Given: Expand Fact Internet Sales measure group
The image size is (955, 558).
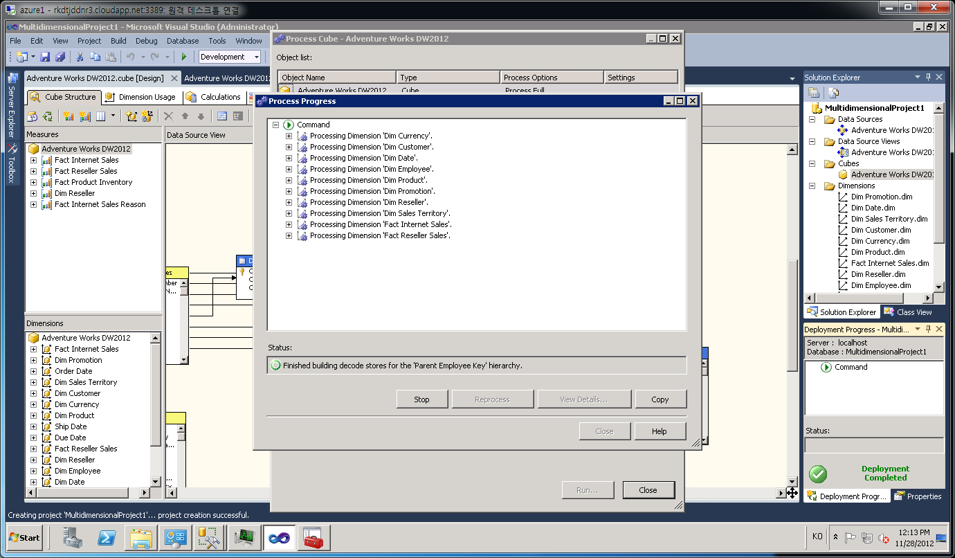Looking at the screenshot, I should point(33,160).
